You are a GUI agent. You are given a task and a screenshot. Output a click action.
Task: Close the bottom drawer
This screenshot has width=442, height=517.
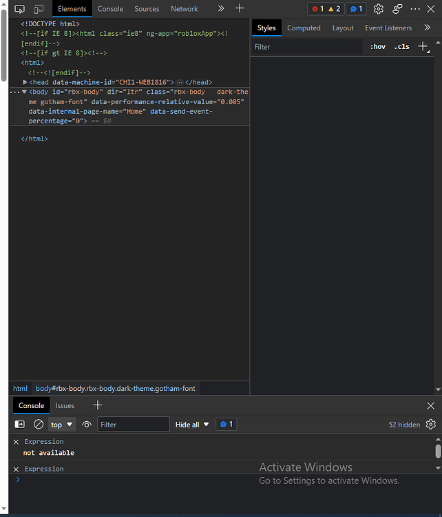tap(430, 405)
